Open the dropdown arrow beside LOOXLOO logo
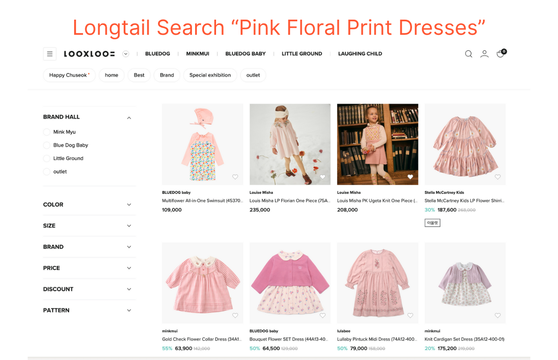558x360 pixels. [x=126, y=54]
